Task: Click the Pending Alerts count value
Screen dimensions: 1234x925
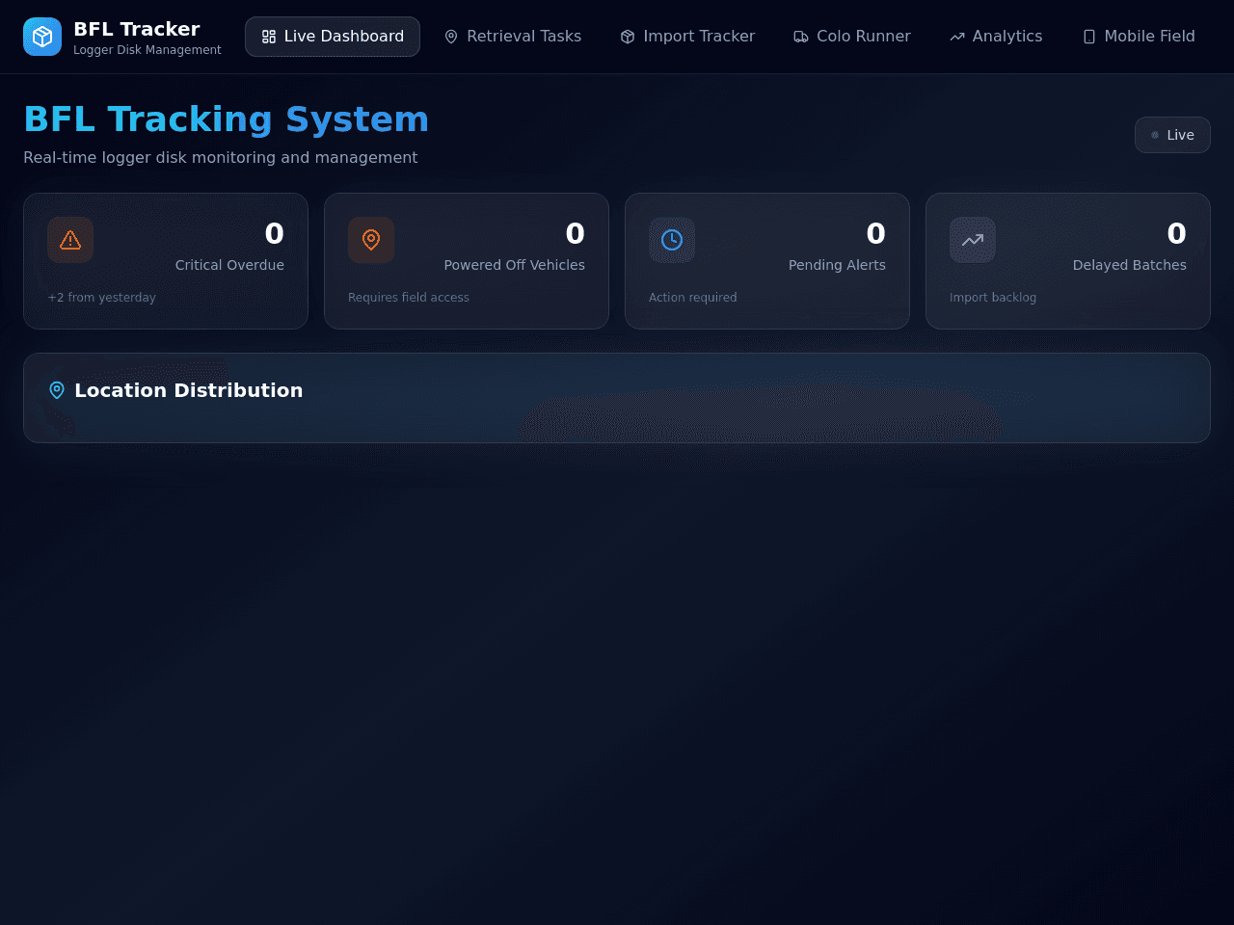Action: coord(876,233)
